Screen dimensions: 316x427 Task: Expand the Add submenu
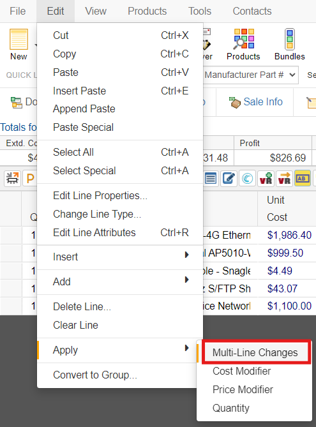pyautogui.click(x=120, y=281)
